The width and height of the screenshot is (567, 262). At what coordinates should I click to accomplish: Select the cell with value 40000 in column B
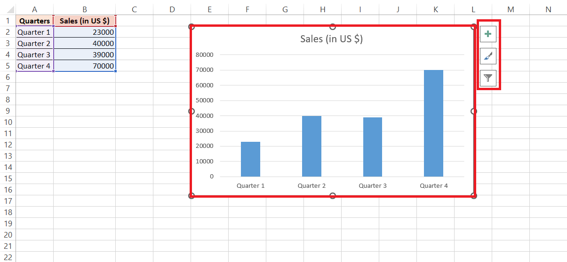tap(84, 43)
